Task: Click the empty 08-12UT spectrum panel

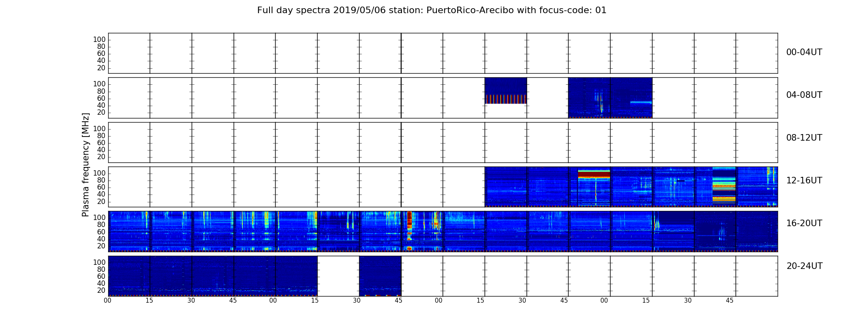Action: (443, 142)
